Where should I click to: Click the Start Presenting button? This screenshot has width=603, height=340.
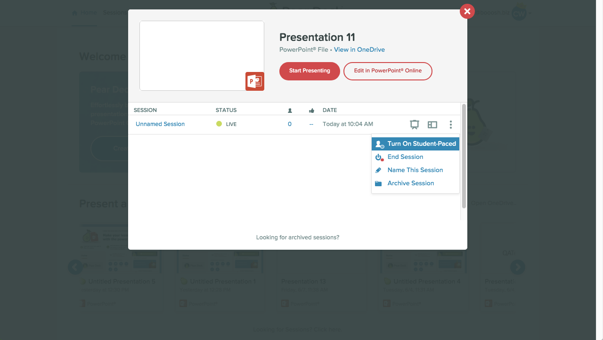(310, 71)
